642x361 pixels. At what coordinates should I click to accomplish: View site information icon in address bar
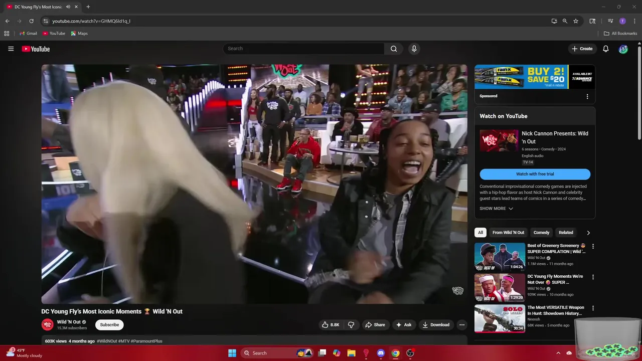pos(45,21)
